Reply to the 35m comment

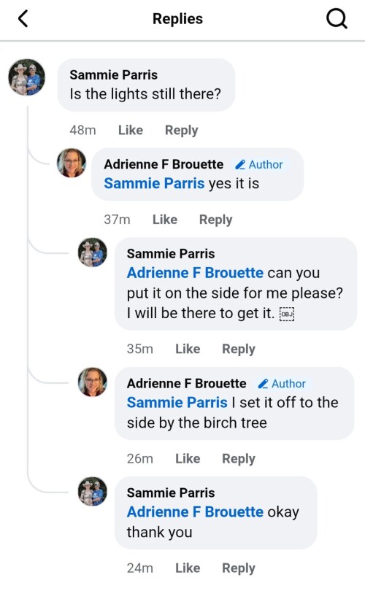(239, 349)
